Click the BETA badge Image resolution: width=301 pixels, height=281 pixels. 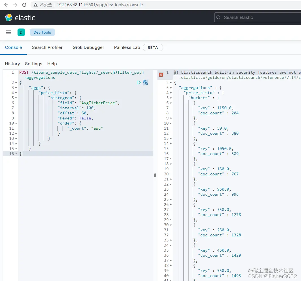click(x=153, y=47)
